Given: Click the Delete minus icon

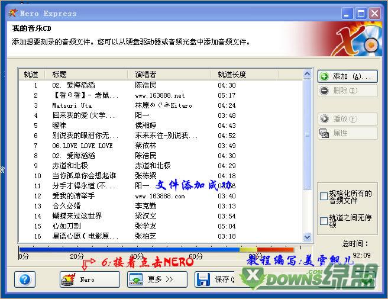Looking at the screenshot, I should click(x=324, y=91).
